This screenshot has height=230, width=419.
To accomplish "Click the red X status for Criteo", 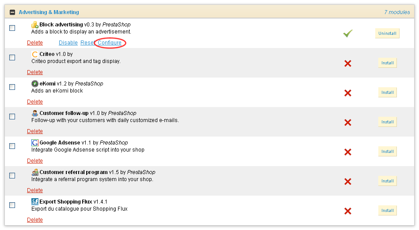I will pyautogui.click(x=348, y=63).
